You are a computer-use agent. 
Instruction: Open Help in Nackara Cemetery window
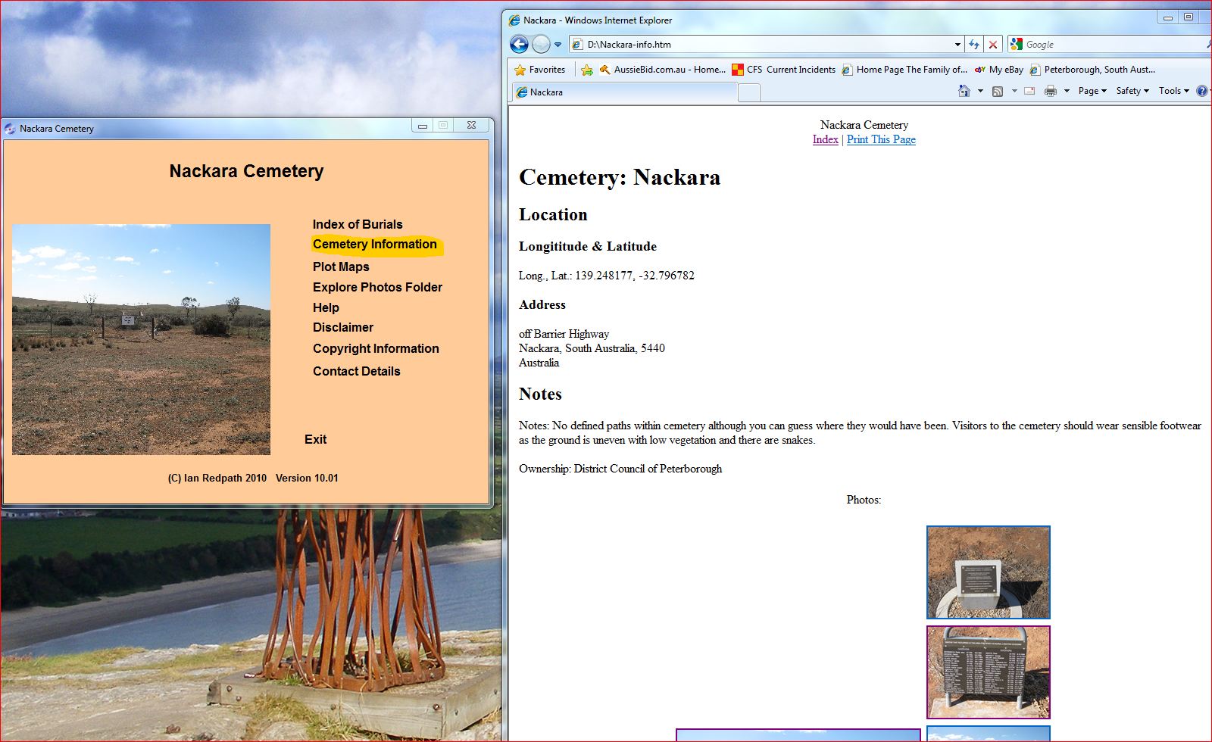coord(326,307)
